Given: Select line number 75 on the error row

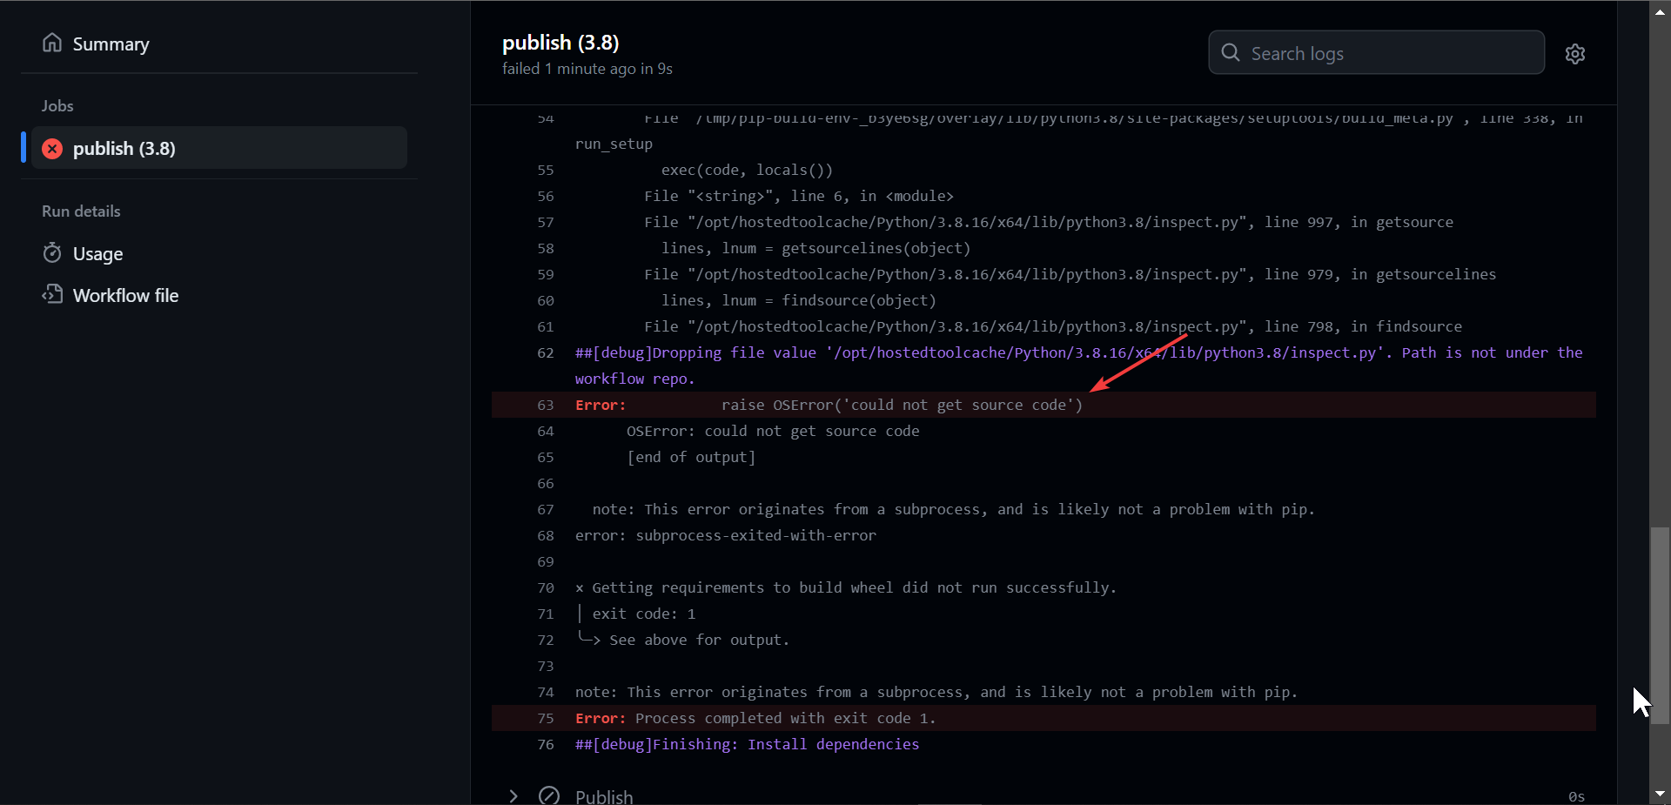Looking at the screenshot, I should tap(545, 718).
